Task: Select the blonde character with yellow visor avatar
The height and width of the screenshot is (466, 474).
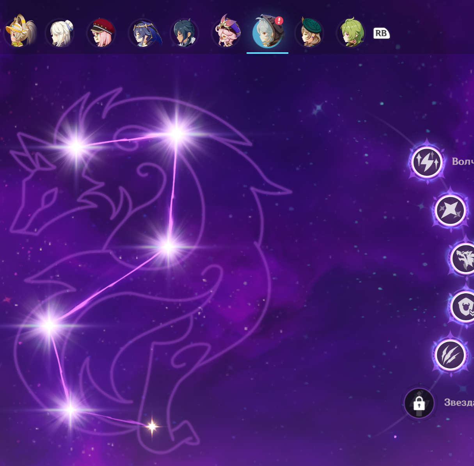Action: click(20, 32)
